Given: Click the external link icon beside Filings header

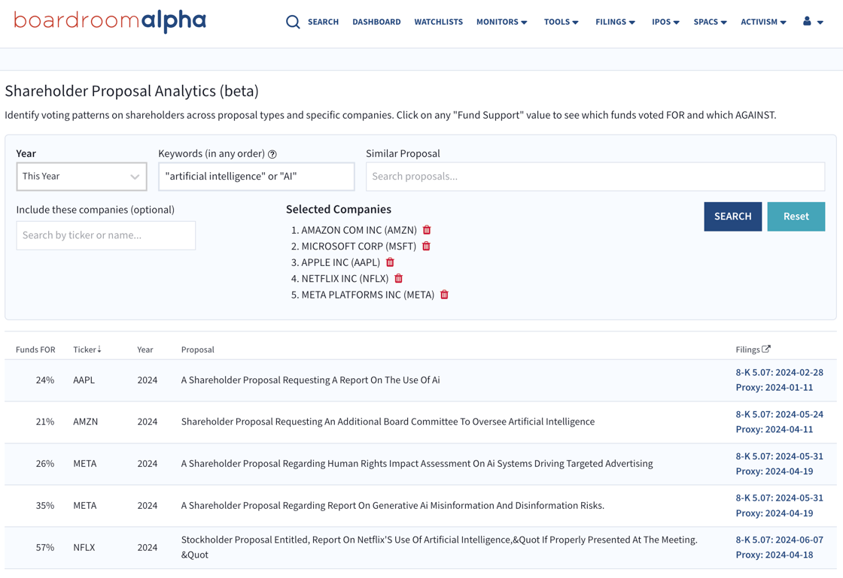Looking at the screenshot, I should point(766,349).
